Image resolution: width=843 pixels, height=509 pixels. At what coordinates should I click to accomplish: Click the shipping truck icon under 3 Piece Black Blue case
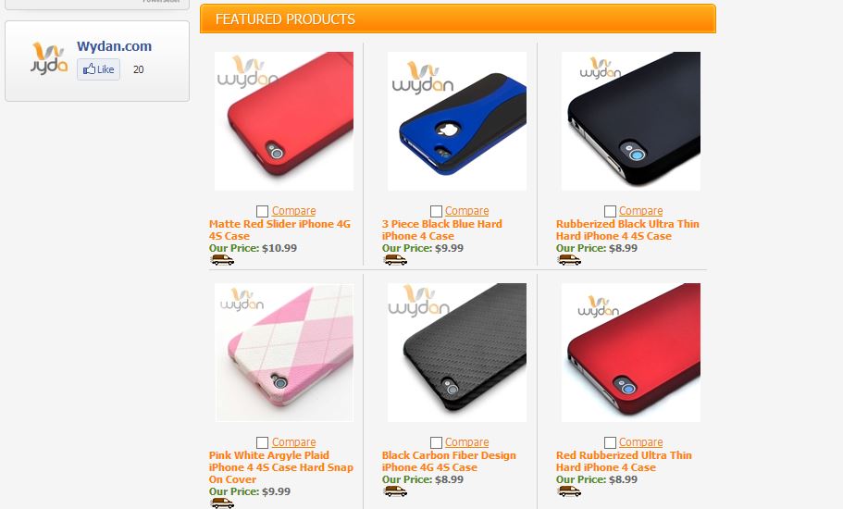click(395, 260)
